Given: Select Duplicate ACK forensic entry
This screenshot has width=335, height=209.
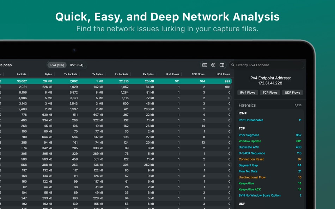Looking at the screenshot, I should [x=270, y=147].
